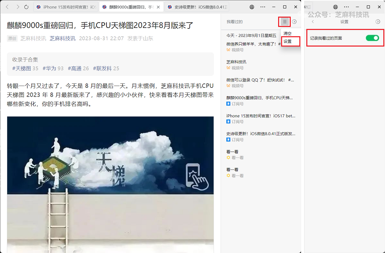Open history item 微信养只懒羊羊
Viewport: 385px width, 253px height.
tap(253, 44)
